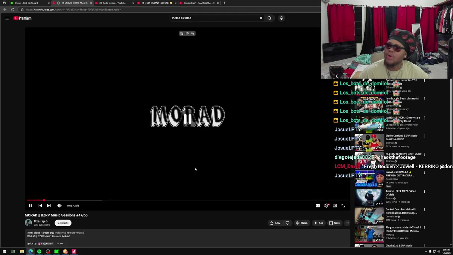This screenshot has width=453, height=255.
Task: Open Spotify from the taskbar
Action: 39,252
